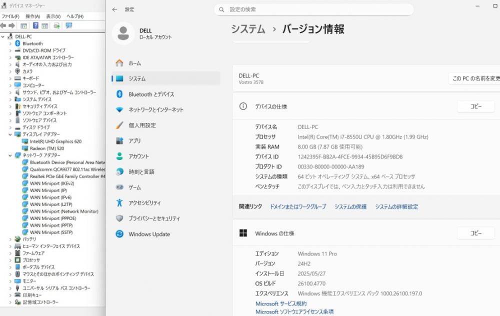This screenshot has width=500, height=316.
Task: Expand the モニター category
Action: (10, 281)
